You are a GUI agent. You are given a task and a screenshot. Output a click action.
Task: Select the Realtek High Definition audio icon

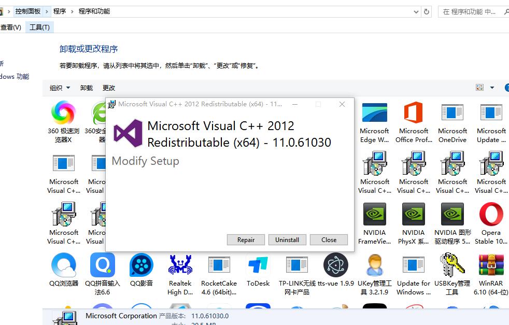click(180, 265)
